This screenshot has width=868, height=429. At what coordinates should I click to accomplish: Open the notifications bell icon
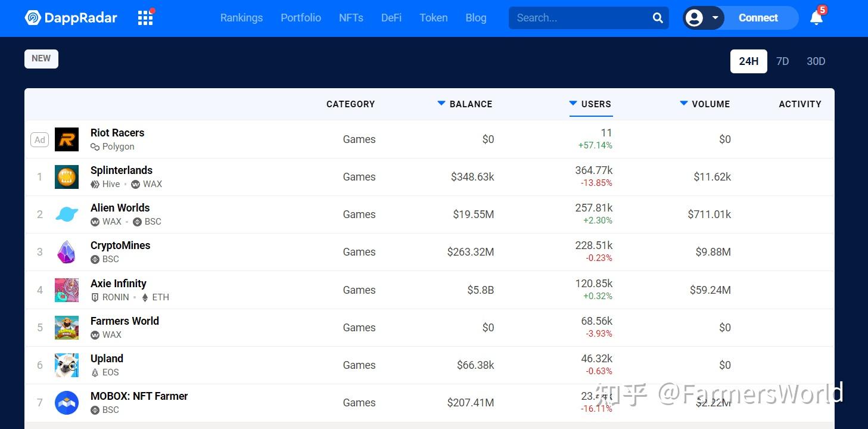(816, 18)
